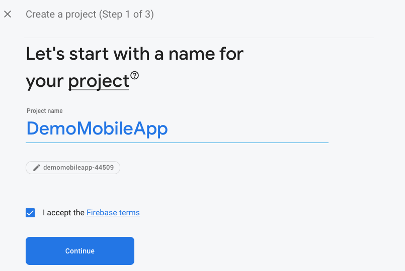
Task: Click the I accept the label text
Action: click(63, 212)
